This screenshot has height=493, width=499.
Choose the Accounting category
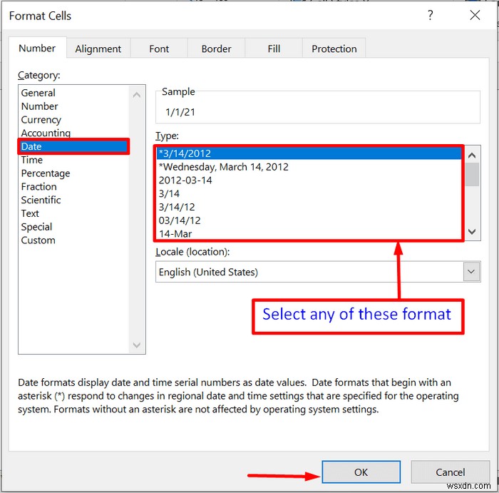[74, 133]
